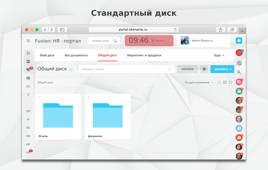Open the contacts card icon in left sidebar
The height and width of the screenshot is (170, 268).
28,78
